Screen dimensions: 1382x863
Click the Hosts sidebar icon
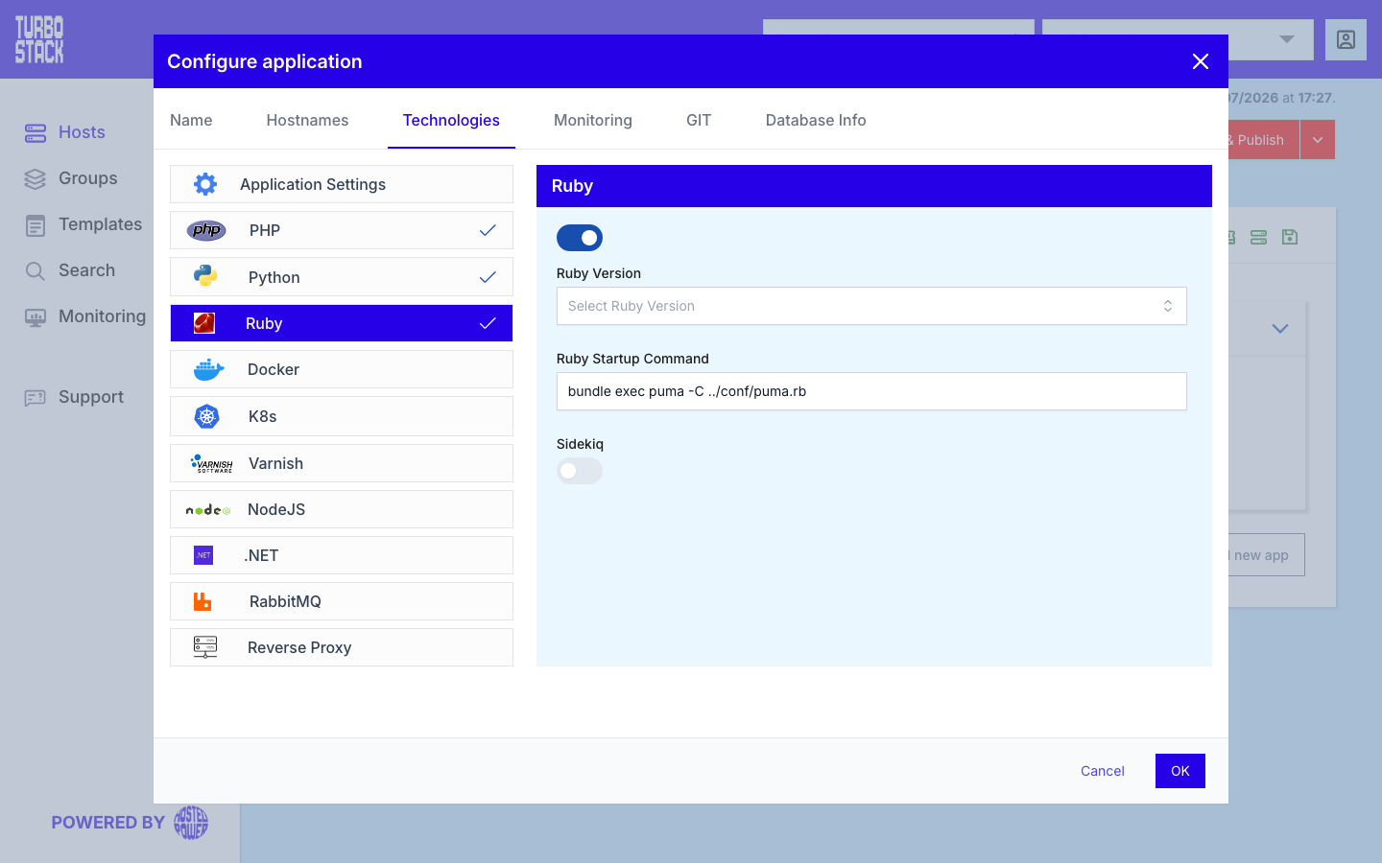(36, 132)
